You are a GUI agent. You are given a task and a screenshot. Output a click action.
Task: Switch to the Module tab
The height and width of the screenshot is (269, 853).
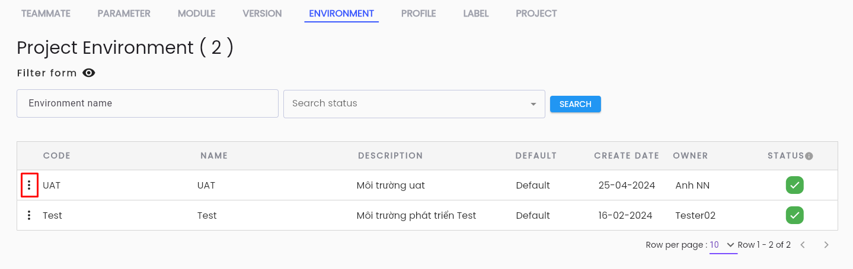click(x=196, y=13)
